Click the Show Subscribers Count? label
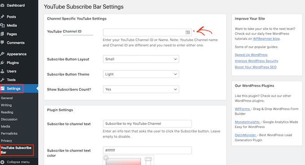Screen dimensions: 305x165 point(69,89)
